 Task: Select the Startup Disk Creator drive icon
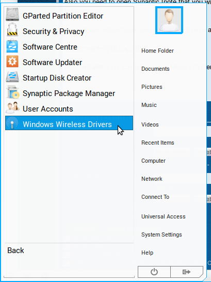(x=12, y=77)
